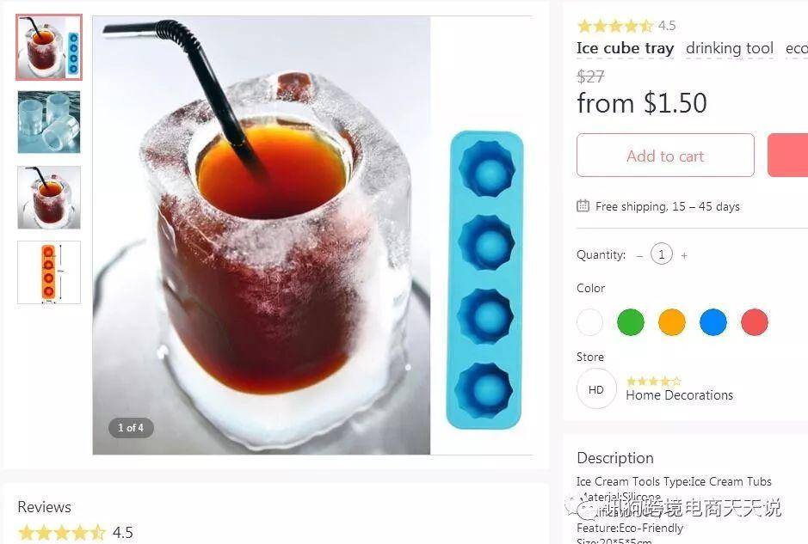Viewport: 808px width, 544px height.
Task: Click the calendar icon beside Free shipping
Action: point(583,206)
